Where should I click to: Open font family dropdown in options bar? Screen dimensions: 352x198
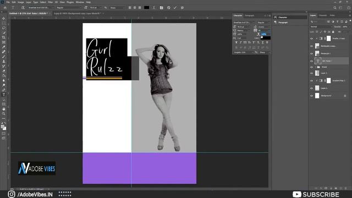point(41,8)
